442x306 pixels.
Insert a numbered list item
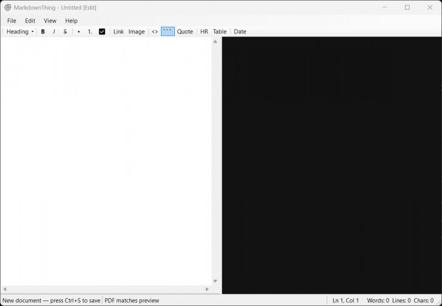tap(90, 32)
